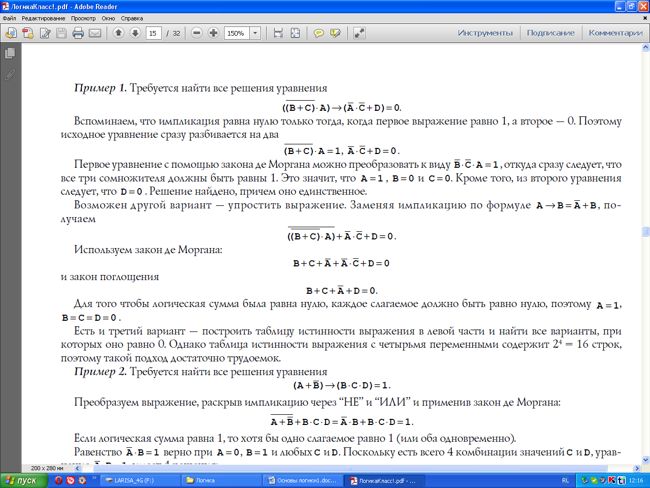Viewport: 650px width, 488px height.
Task: Open the Attachments paperclip panel
Action: 10,75
